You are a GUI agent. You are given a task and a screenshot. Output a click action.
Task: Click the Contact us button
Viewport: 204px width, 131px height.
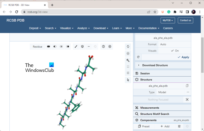(x=185, y=20)
